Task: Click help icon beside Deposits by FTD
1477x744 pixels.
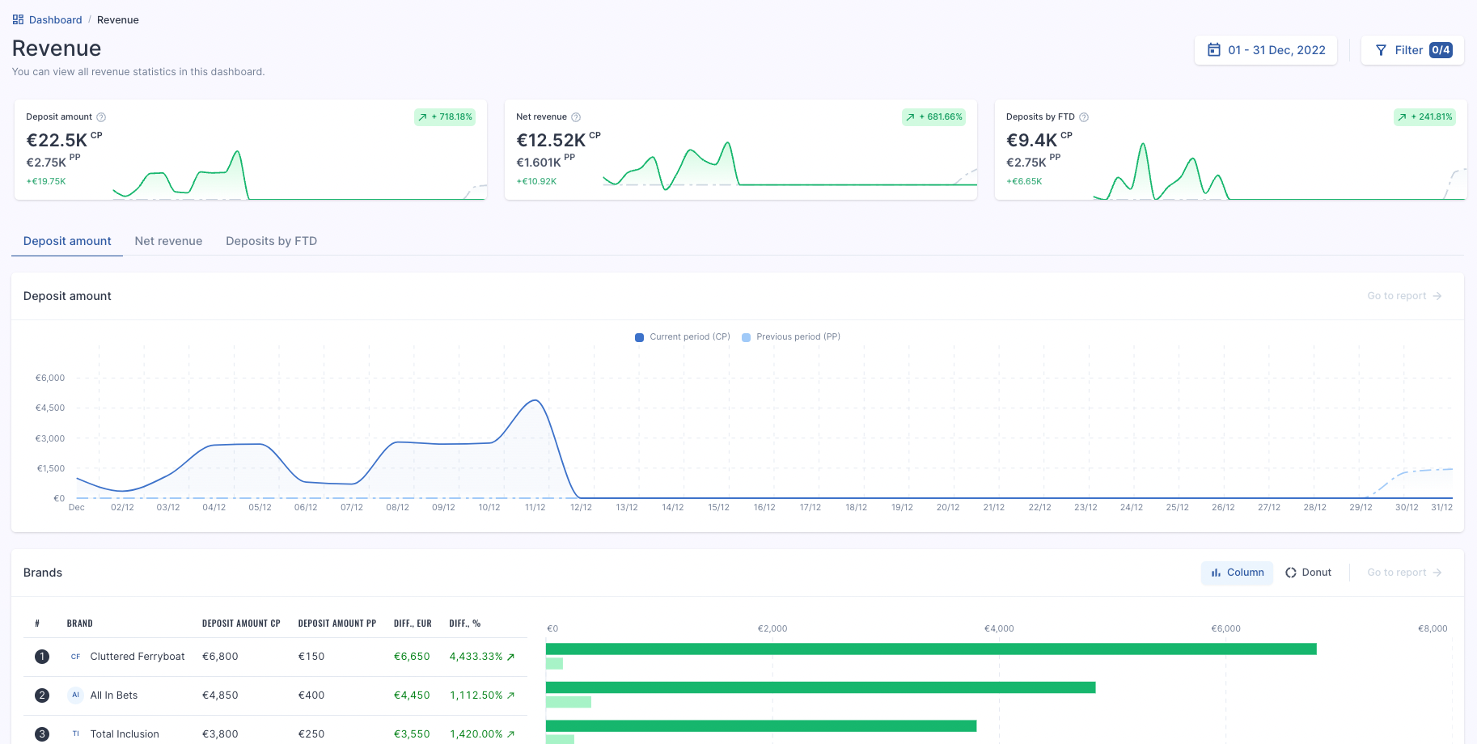Action: [1084, 117]
